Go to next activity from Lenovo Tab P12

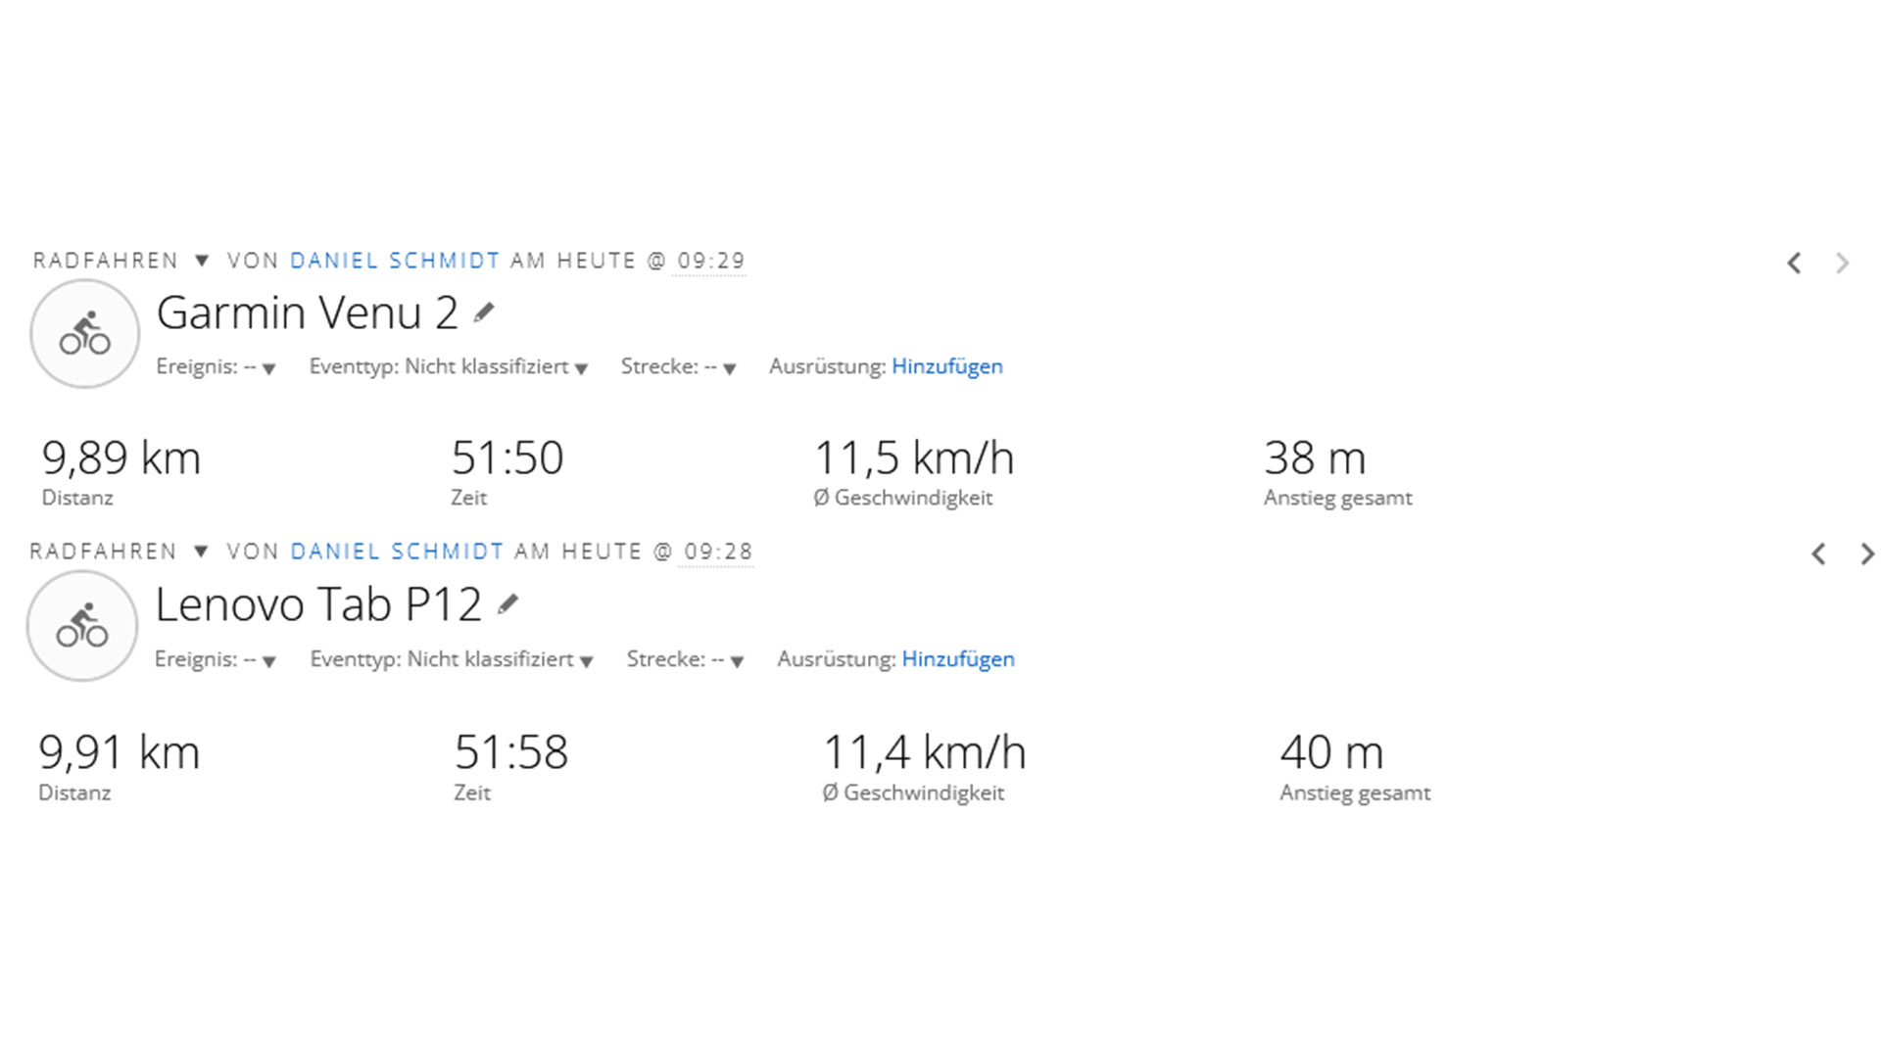tap(1867, 554)
